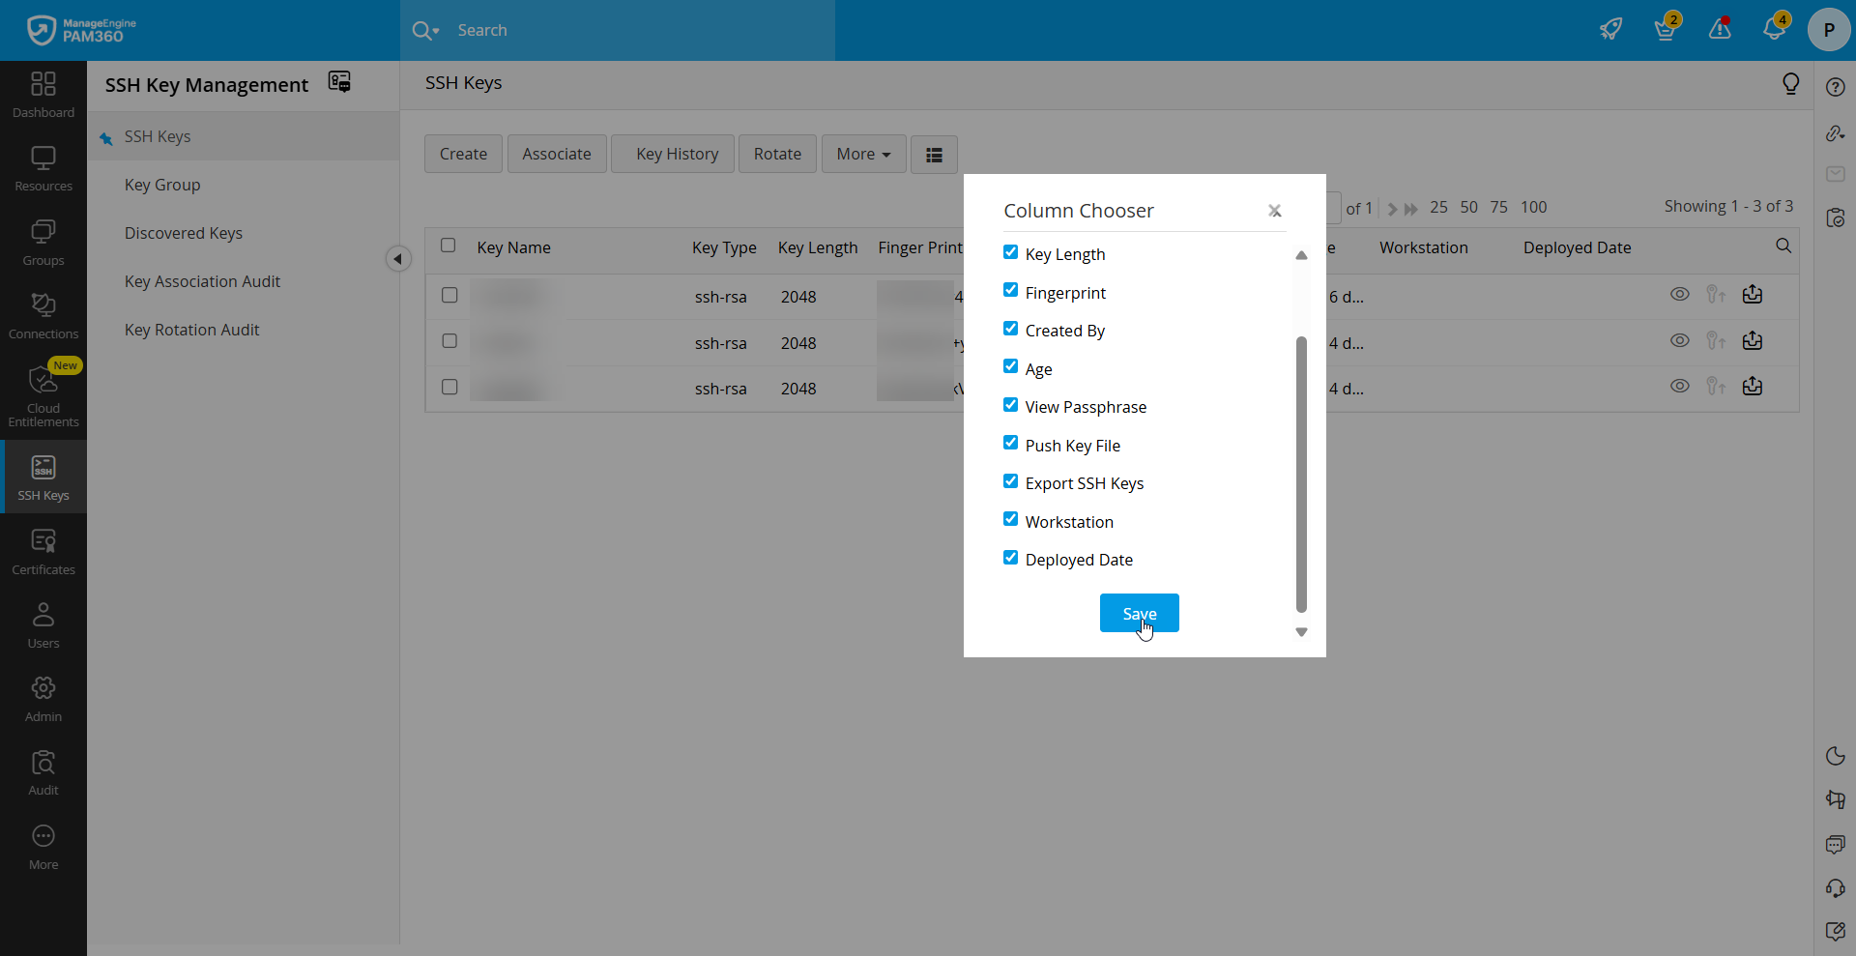1856x956 pixels.
Task: Uncheck the View Passphrase checkbox
Action: tap(1010, 405)
